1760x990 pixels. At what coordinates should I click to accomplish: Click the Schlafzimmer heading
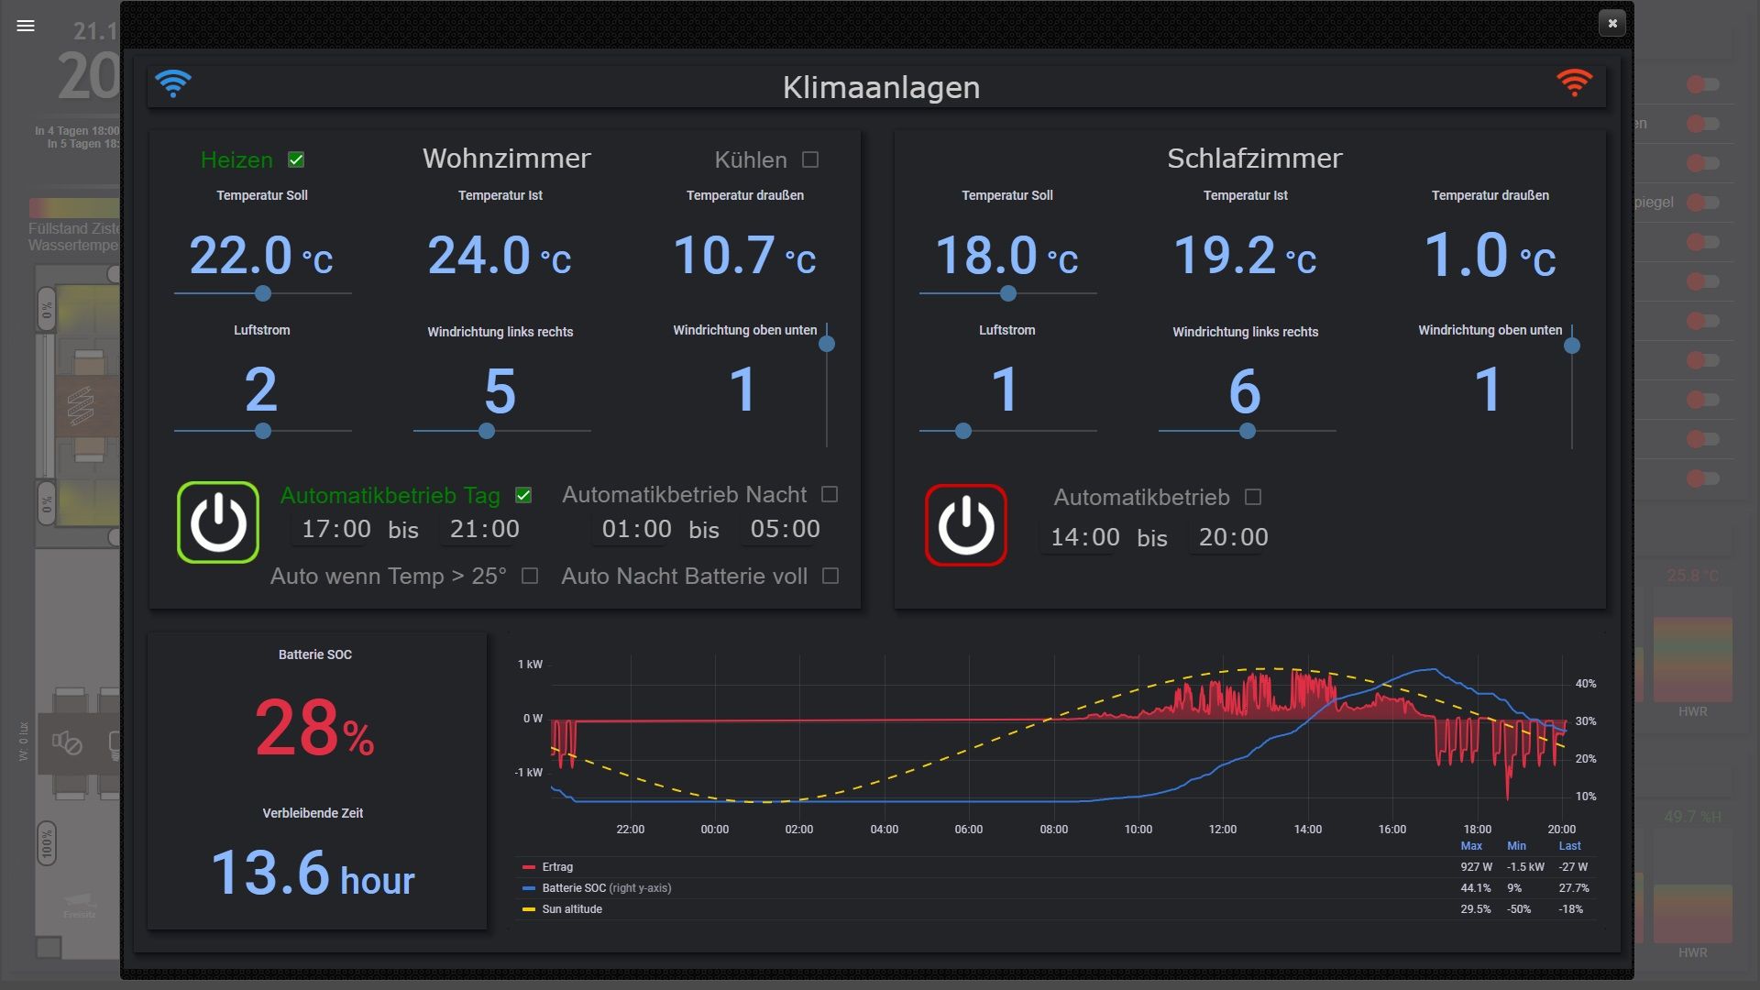click(1254, 159)
